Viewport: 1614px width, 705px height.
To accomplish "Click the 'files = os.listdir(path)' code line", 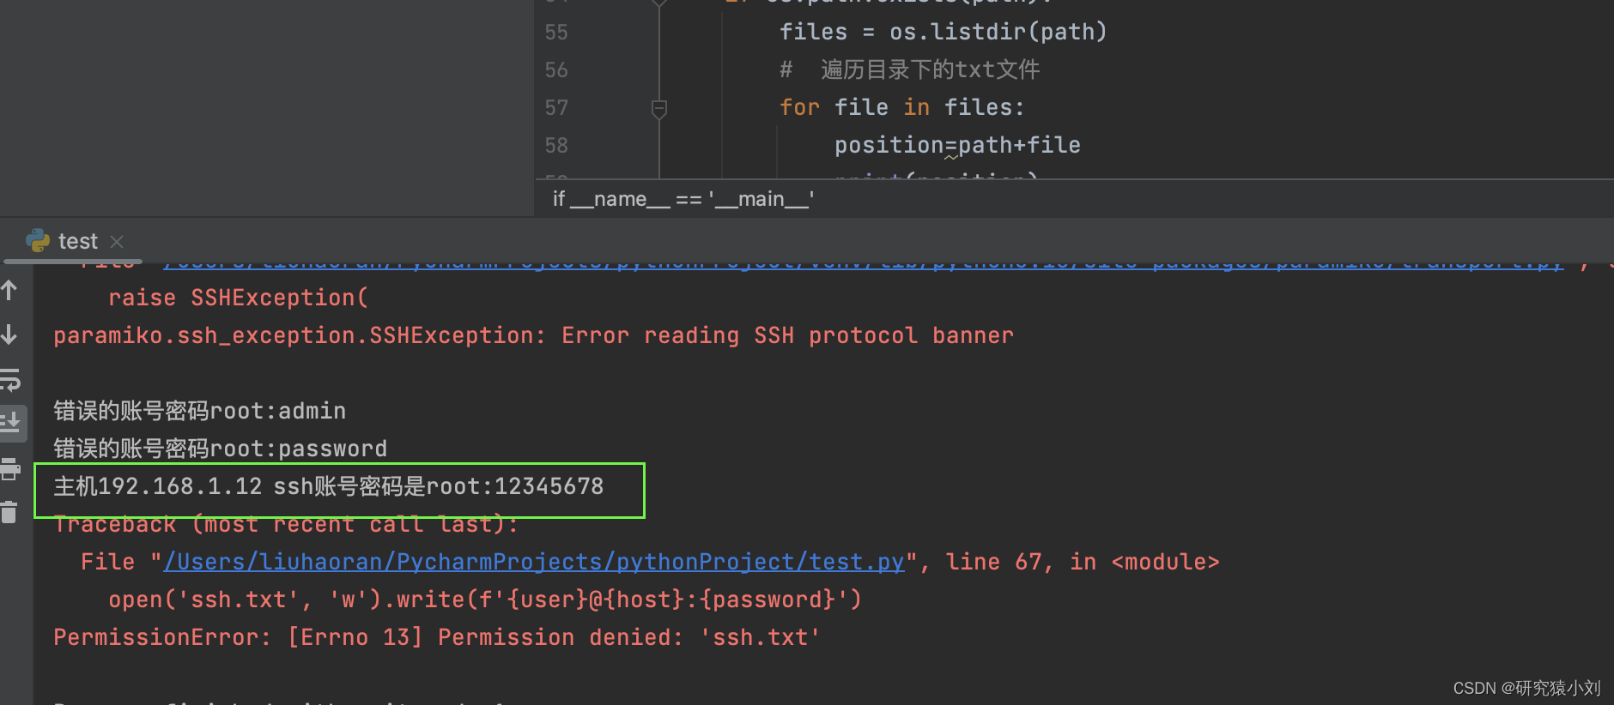I will point(944,33).
